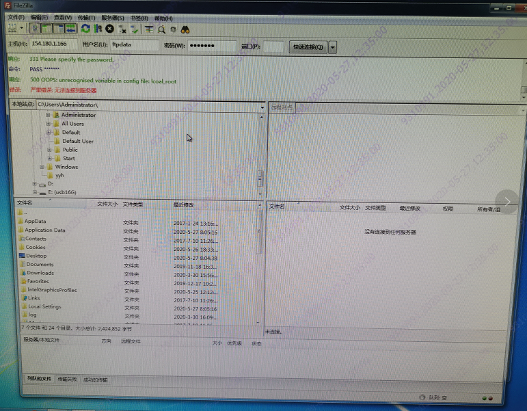Image resolution: width=527 pixels, height=411 pixels.
Task: Sort local files by 文件大小 column
Action: [x=107, y=204]
